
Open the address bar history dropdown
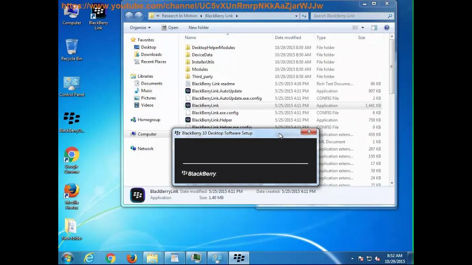[x=296, y=16]
